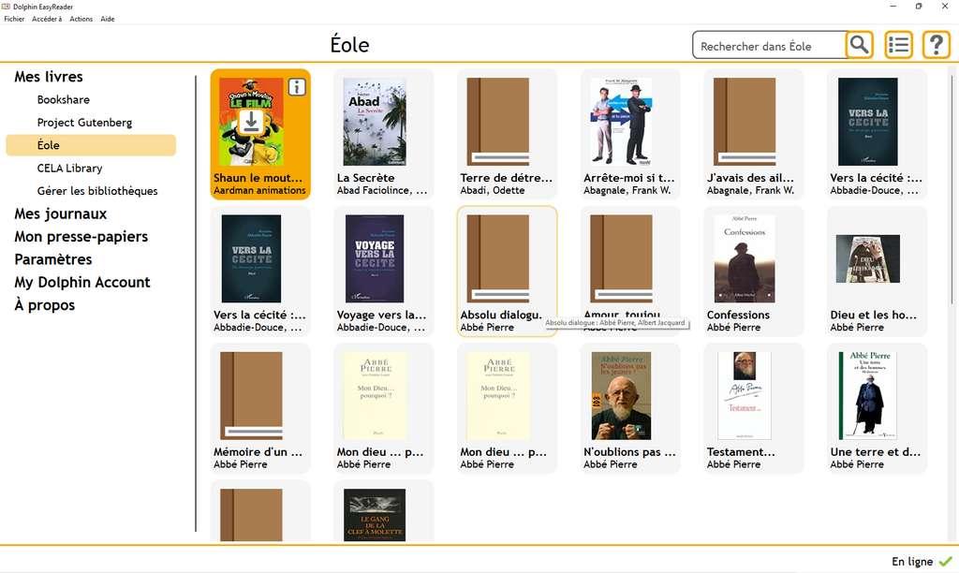This screenshot has height=573, width=959.
Task: Click author text 'Abad Faciolince, ...'
Action: (382, 191)
